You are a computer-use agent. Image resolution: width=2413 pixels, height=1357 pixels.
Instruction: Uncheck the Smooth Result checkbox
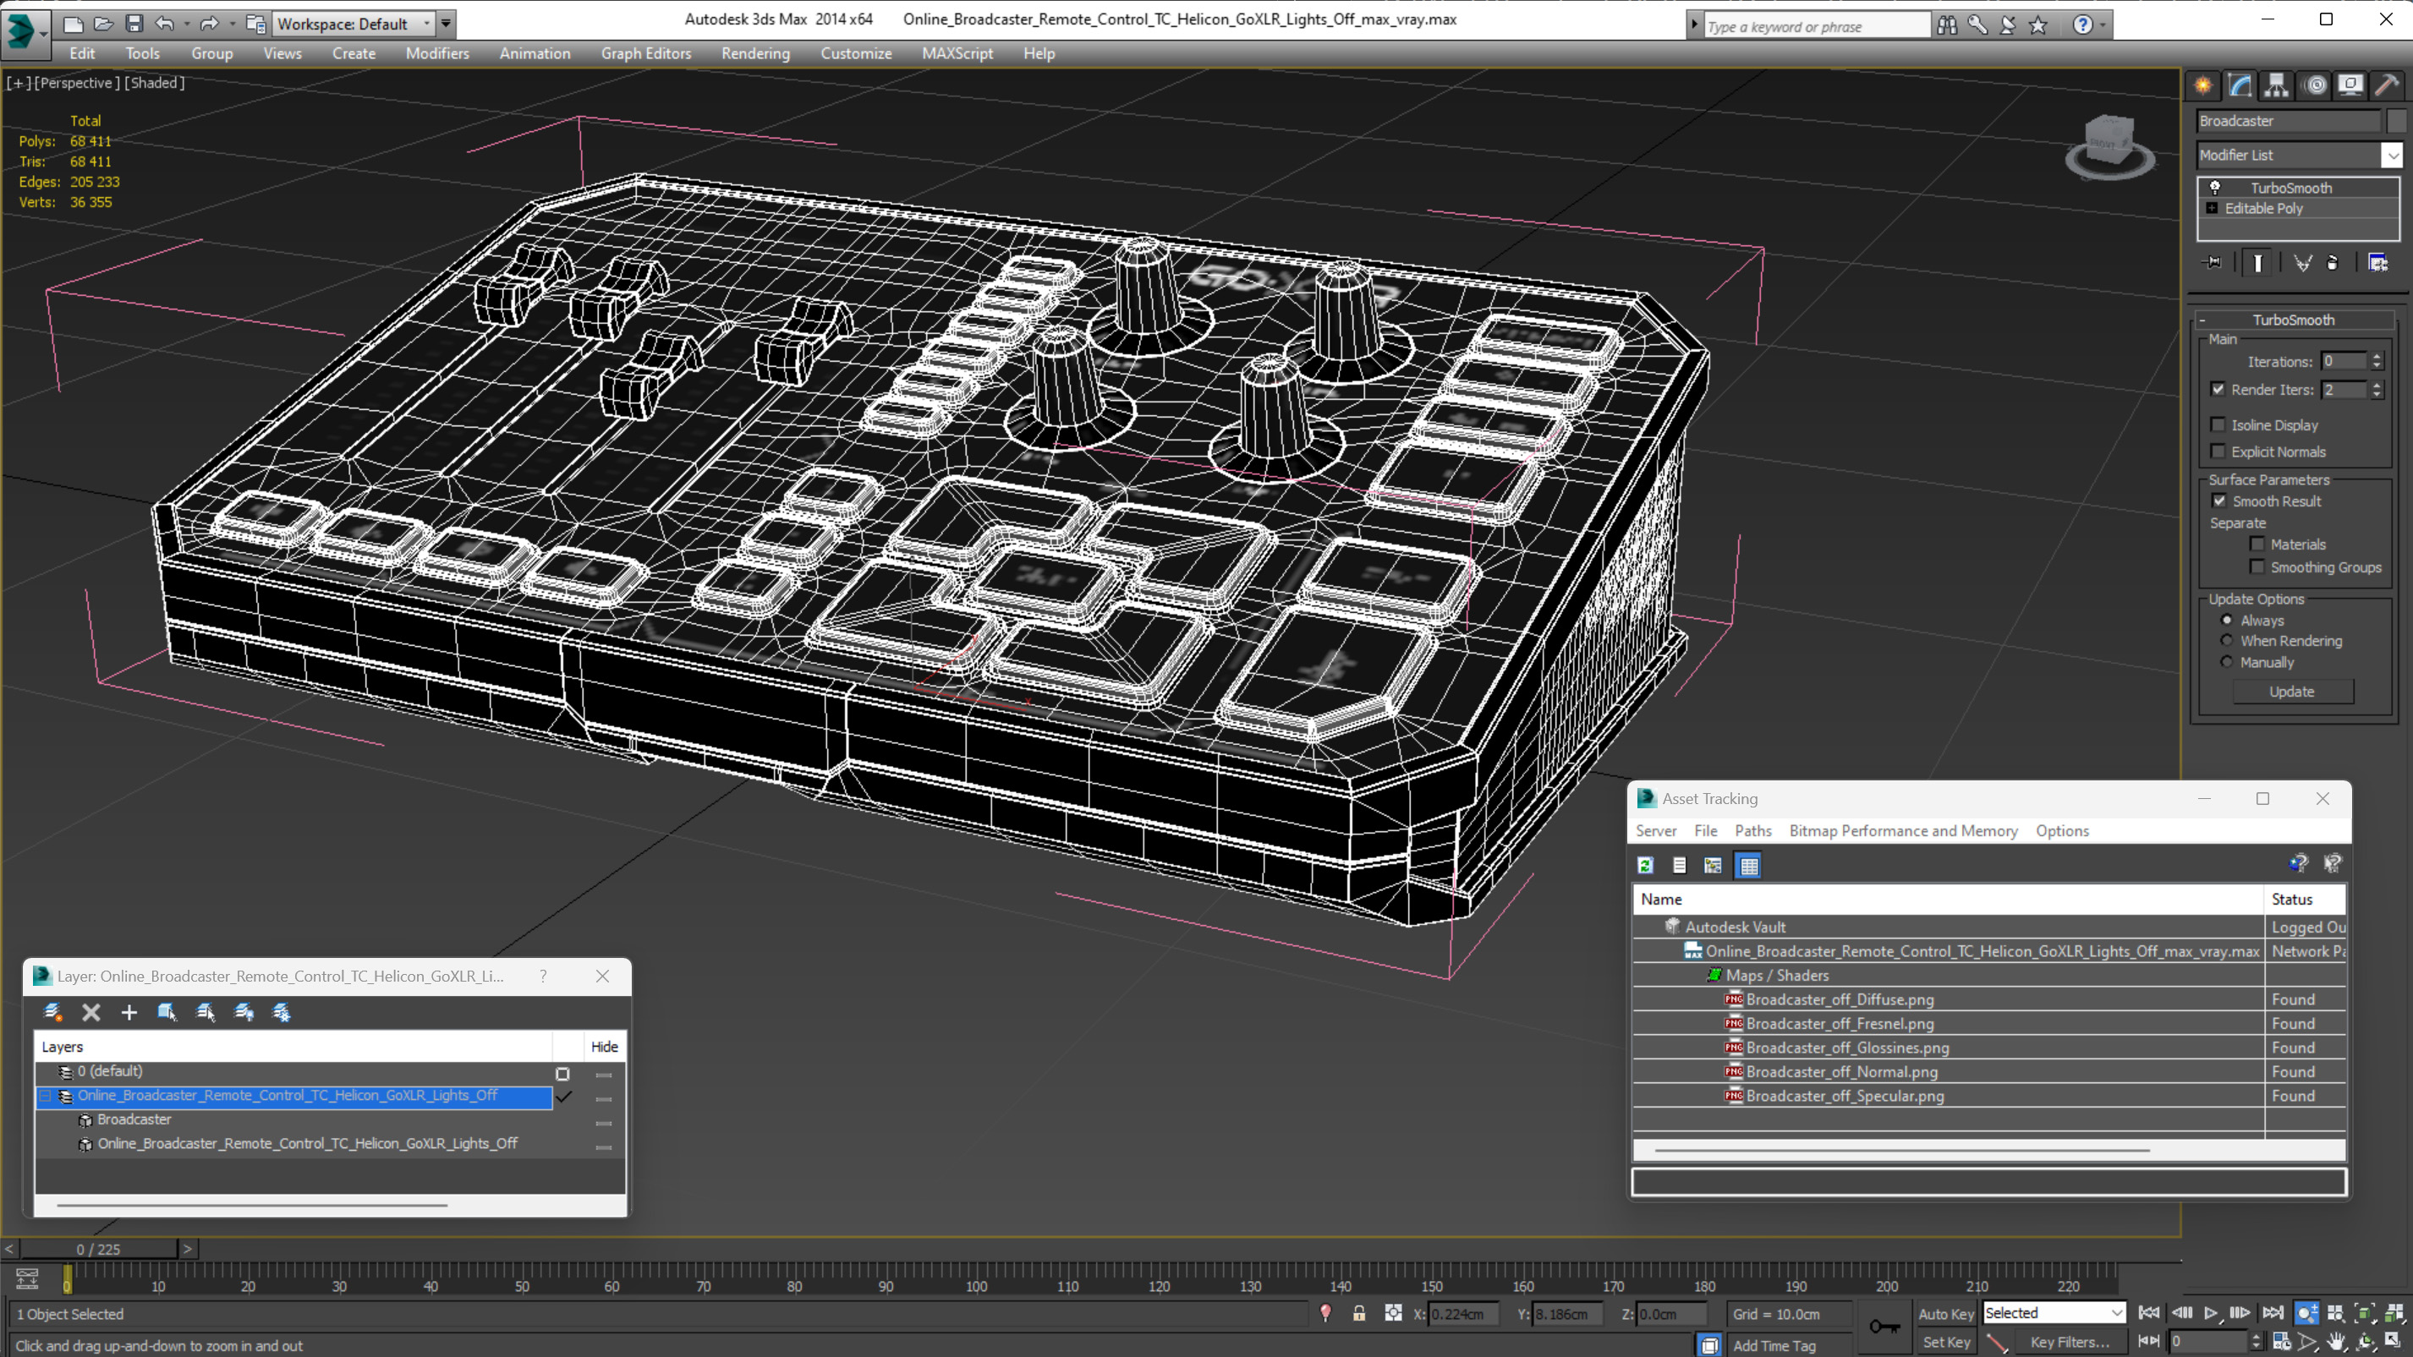(2219, 501)
